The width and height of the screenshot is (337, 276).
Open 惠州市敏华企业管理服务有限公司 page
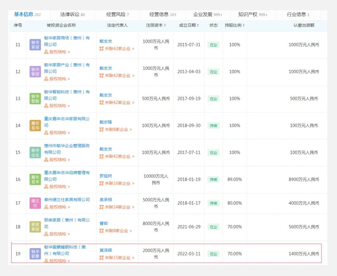click(x=67, y=149)
